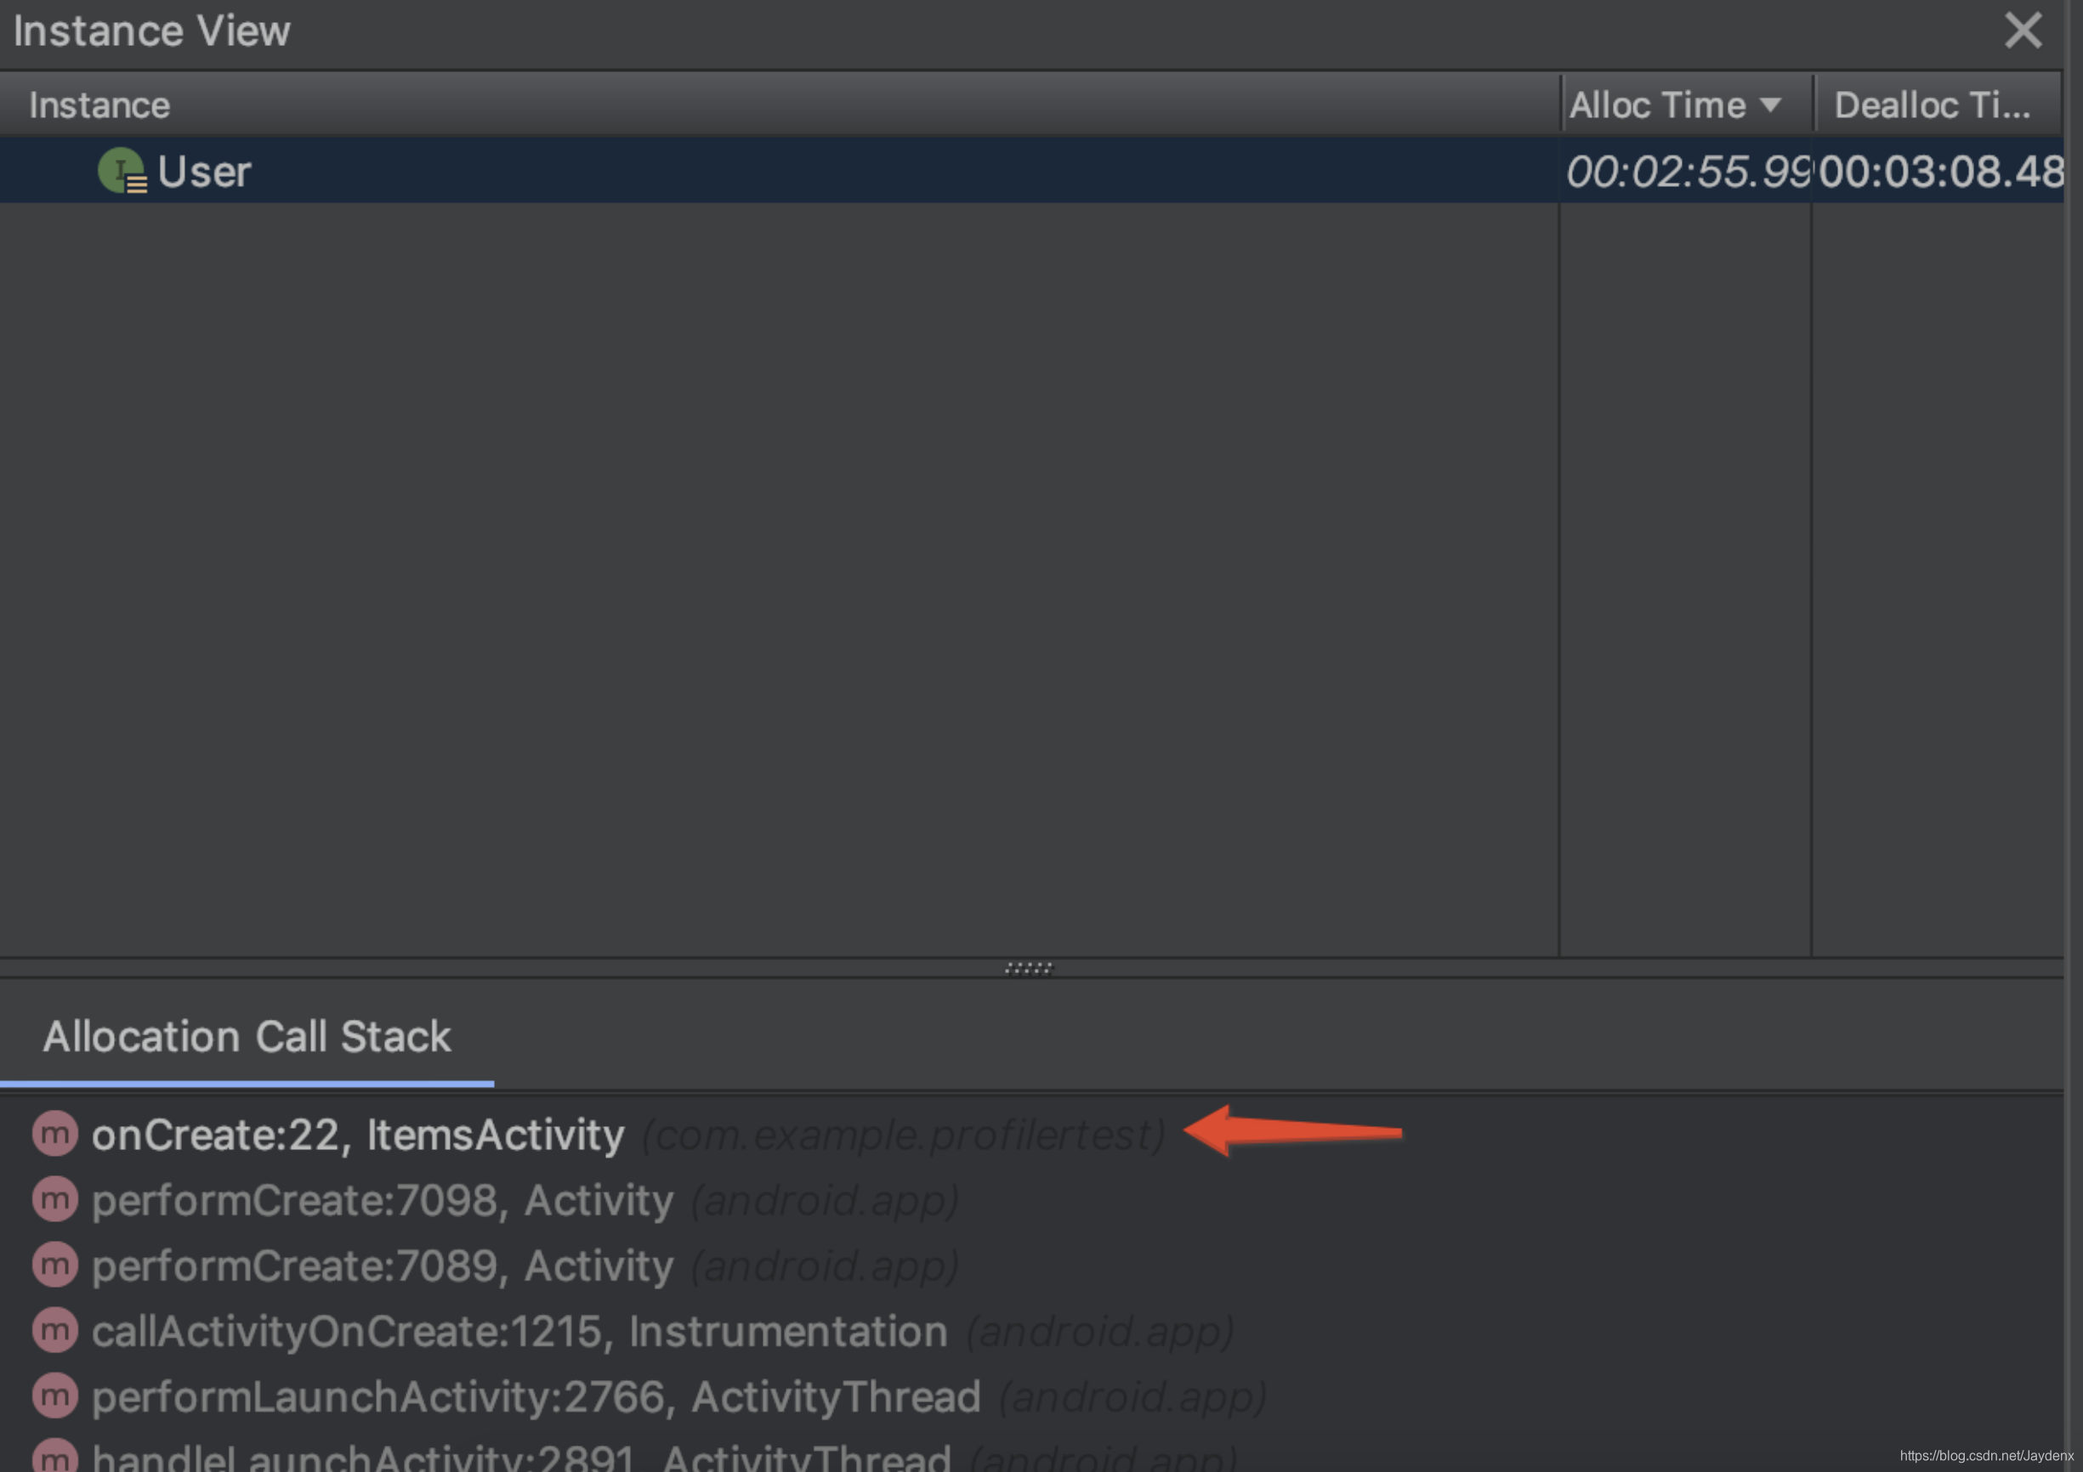The width and height of the screenshot is (2083, 1472).
Task: Sort by the Dealloc Time column header
Action: pos(1932,105)
